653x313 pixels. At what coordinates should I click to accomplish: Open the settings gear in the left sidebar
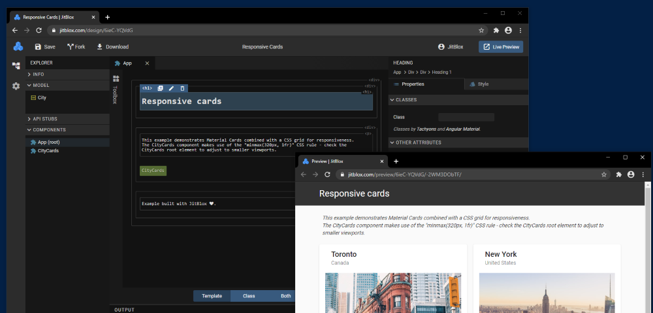pos(16,86)
